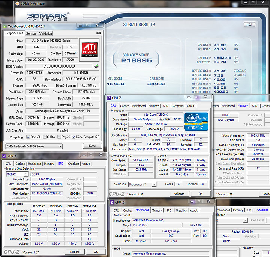270x257 pixels.
Task: Click the CPU-Z icon in the Mainboard window
Action: pos(112,203)
